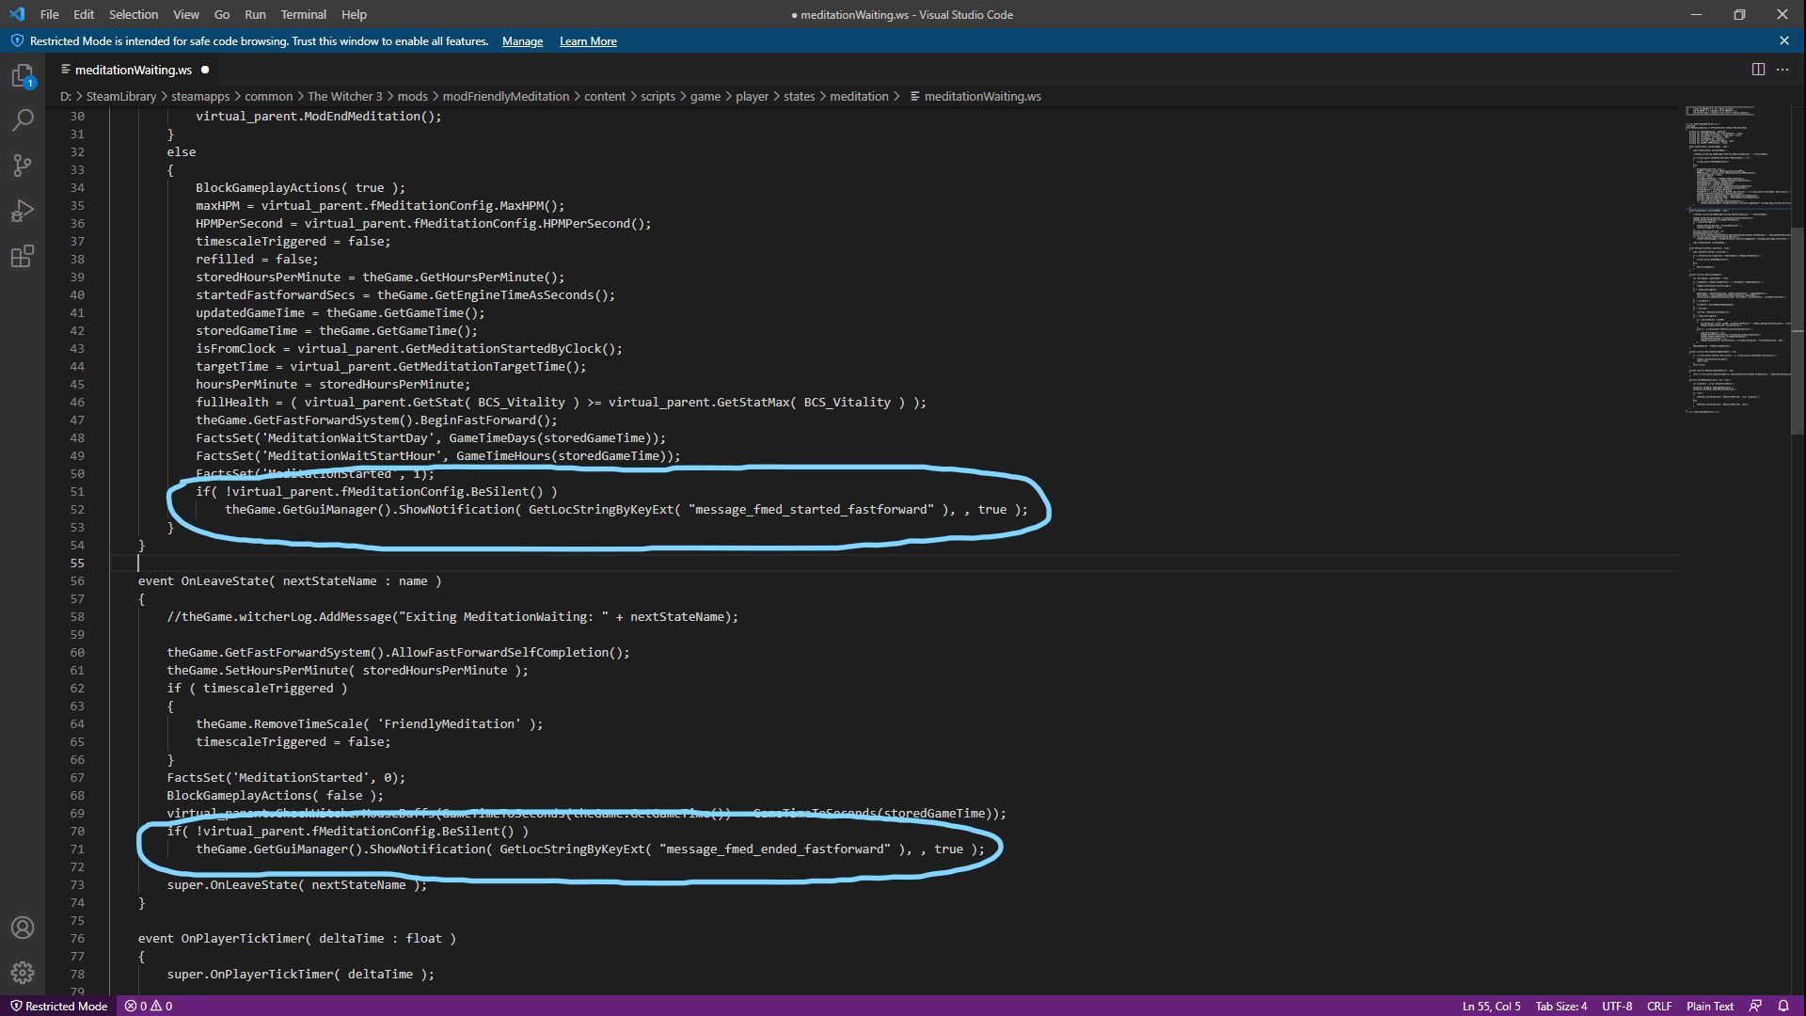Open the Source Control view

pyautogui.click(x=23, y=166)
